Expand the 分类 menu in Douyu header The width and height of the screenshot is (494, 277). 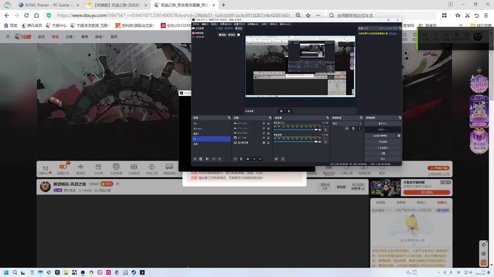tap(70, 37)
